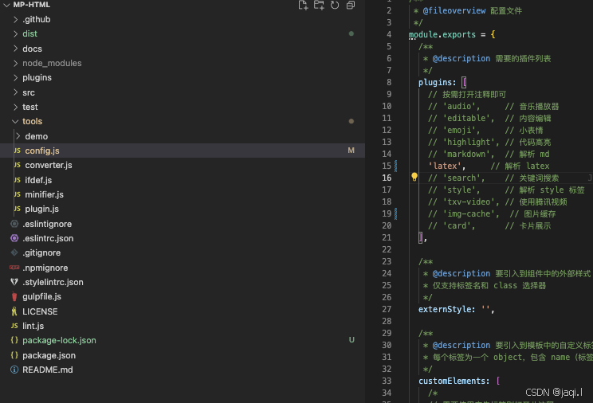Open .eslintrc.json file
Viewport: 593px width, 403px height.
(x=48, y=239)
